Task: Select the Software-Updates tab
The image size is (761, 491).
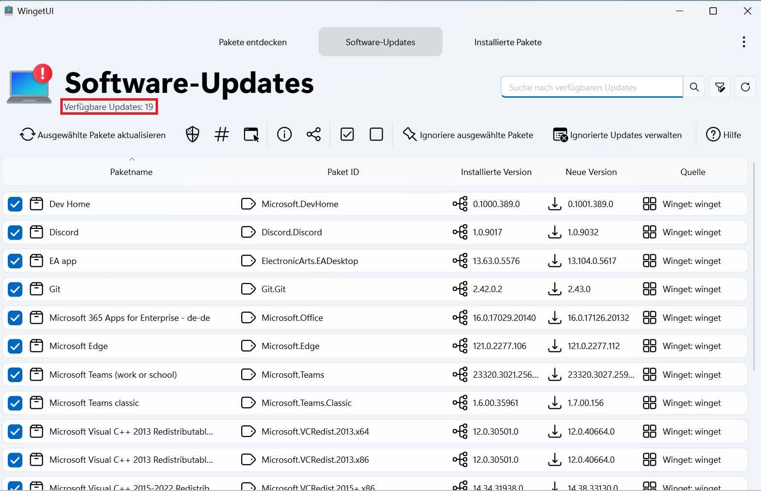Action: pos(380,42)
